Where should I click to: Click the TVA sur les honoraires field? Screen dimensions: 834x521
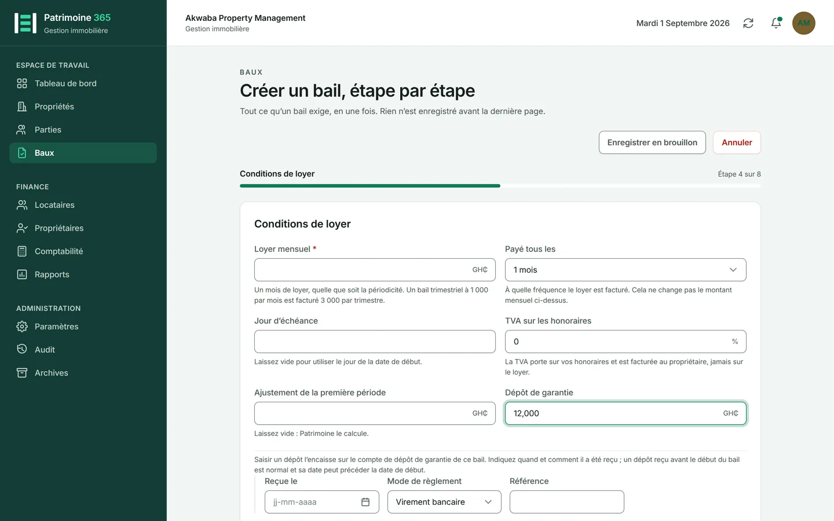625,342
